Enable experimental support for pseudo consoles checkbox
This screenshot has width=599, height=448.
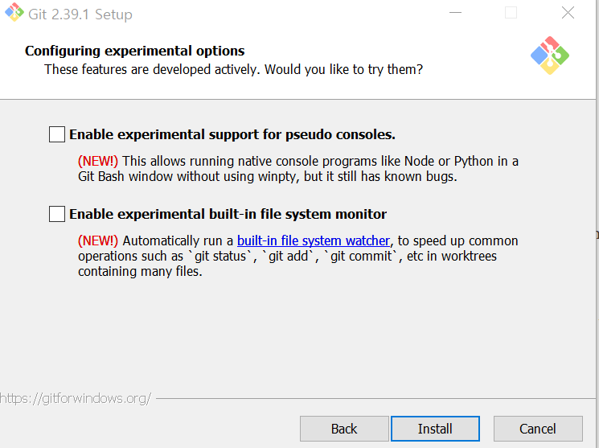pyautogui.click(x=57, y=134)
